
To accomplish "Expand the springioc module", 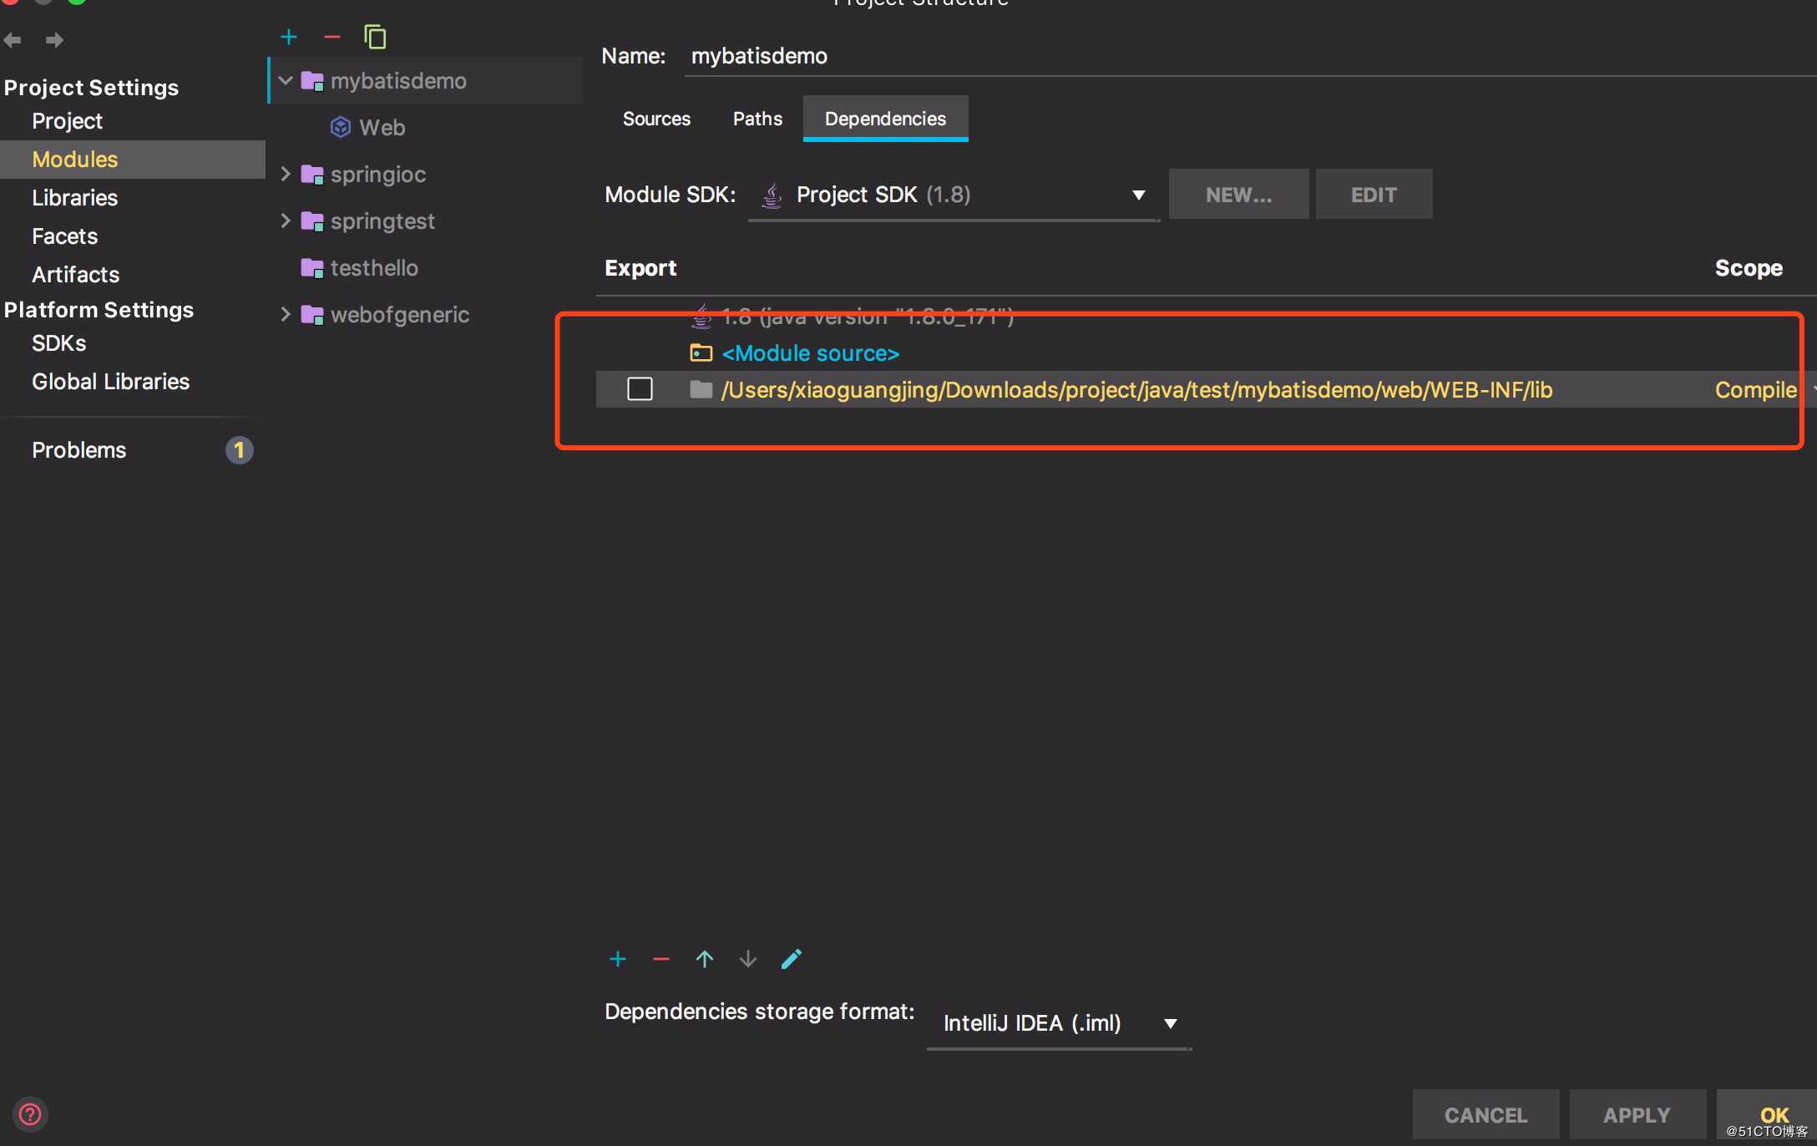I will (286, 174).
